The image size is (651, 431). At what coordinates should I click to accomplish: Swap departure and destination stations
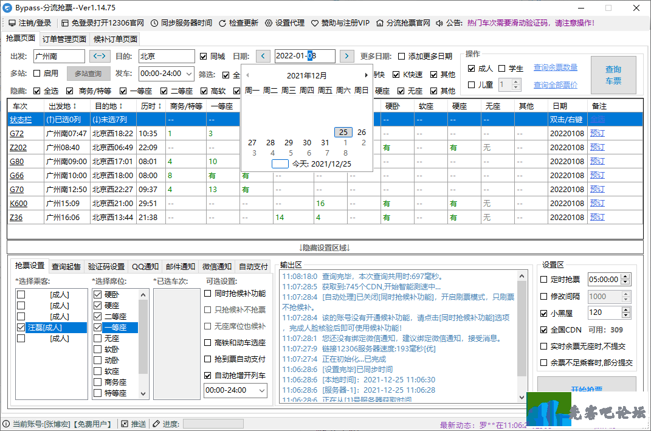[100, 56]
